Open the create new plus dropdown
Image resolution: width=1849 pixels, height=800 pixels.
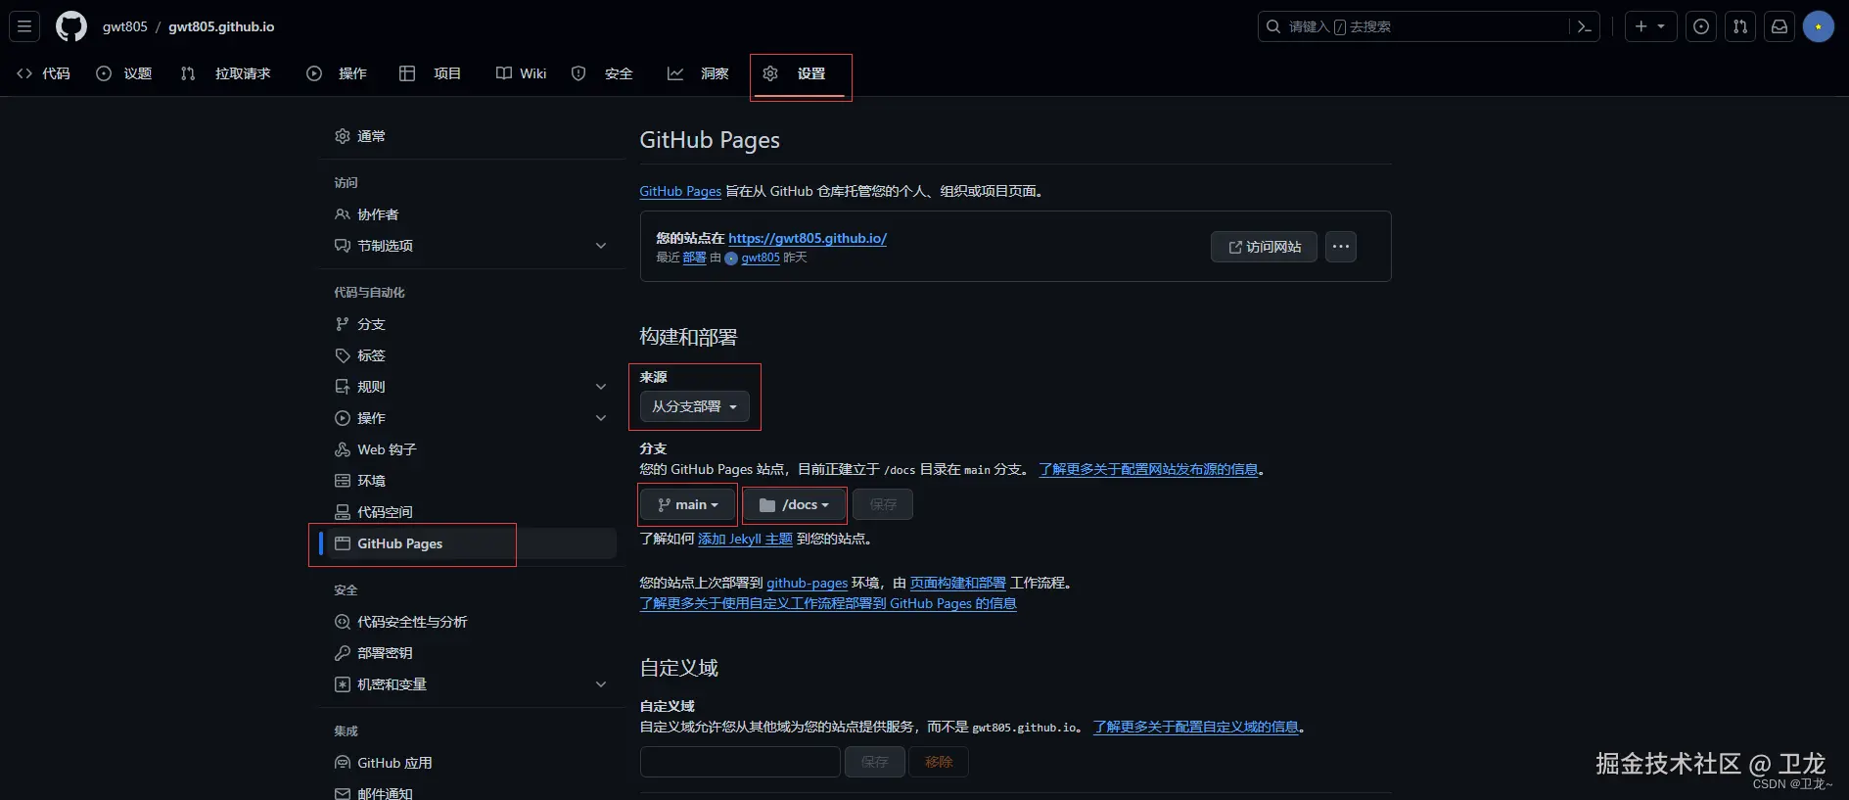(x=1651, y=26)
